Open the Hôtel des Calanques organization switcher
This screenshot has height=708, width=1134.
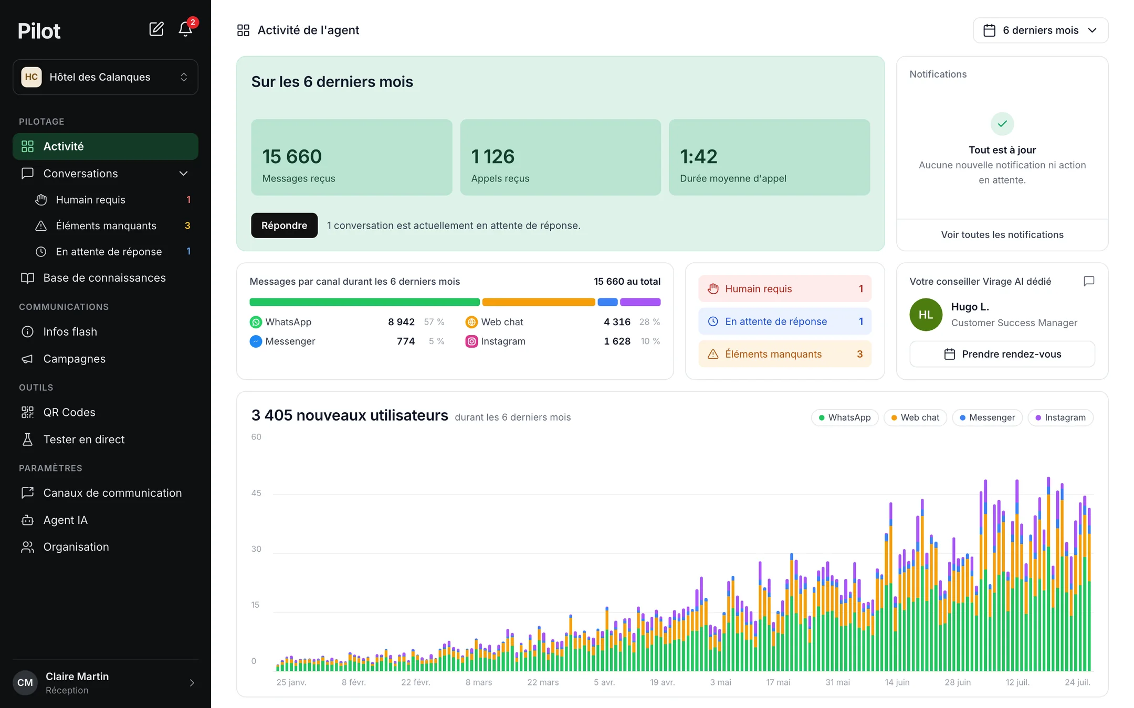[106, 77]
